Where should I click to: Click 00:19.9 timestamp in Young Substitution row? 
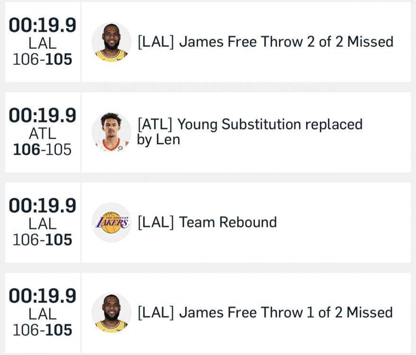coord(42,116)
